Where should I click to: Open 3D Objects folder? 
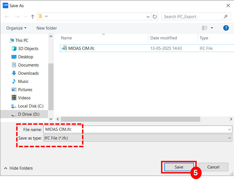[28, 49]
